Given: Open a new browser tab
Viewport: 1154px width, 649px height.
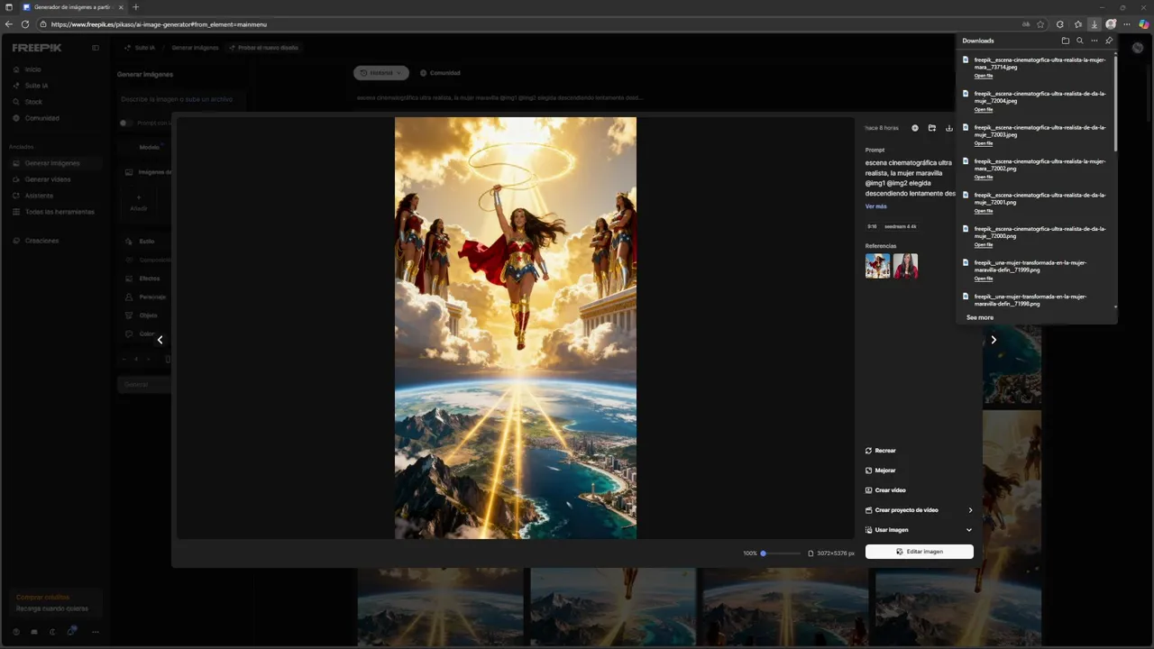Looking at the screenshot, I should coord(135,7).
